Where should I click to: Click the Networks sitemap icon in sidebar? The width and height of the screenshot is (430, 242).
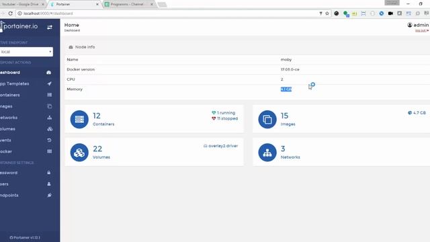point(49,118)
